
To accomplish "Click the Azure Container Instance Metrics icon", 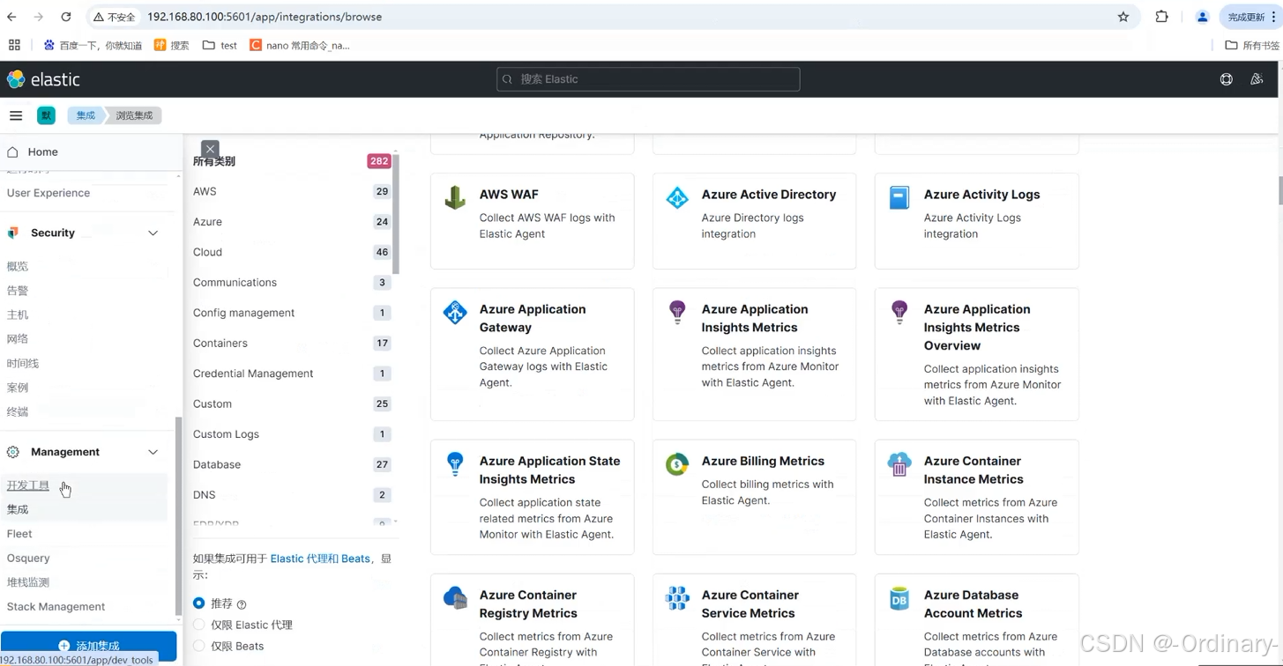I will pos(899,463).
